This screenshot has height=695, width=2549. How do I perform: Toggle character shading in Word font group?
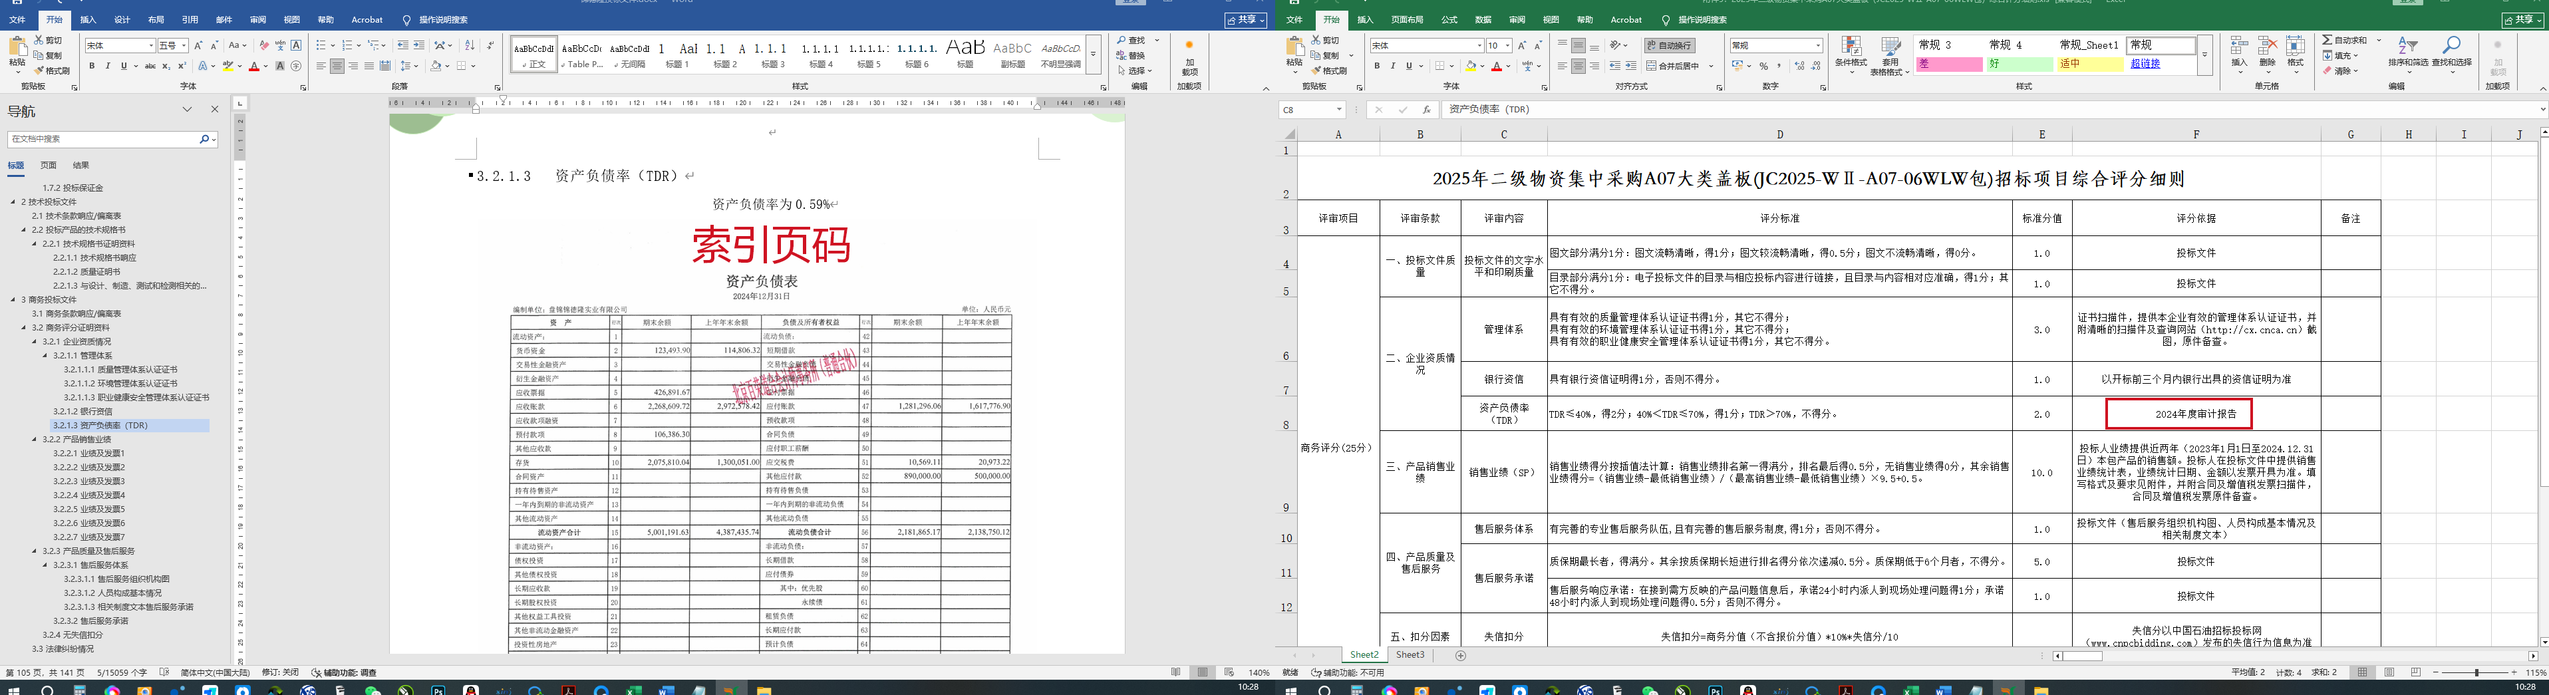point(280,67)
